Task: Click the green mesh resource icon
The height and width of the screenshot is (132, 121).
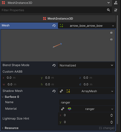Action: pos(61,26)
